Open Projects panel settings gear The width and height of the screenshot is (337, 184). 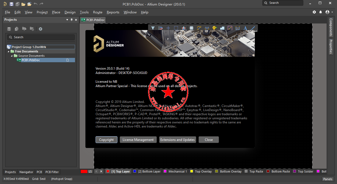(41, 29)
